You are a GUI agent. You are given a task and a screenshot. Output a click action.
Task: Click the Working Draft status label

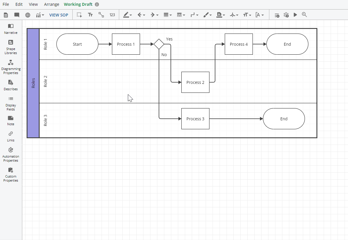click(78, 4)
